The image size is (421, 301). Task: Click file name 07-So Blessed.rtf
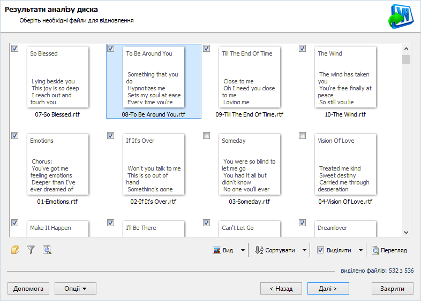[57, 114]
